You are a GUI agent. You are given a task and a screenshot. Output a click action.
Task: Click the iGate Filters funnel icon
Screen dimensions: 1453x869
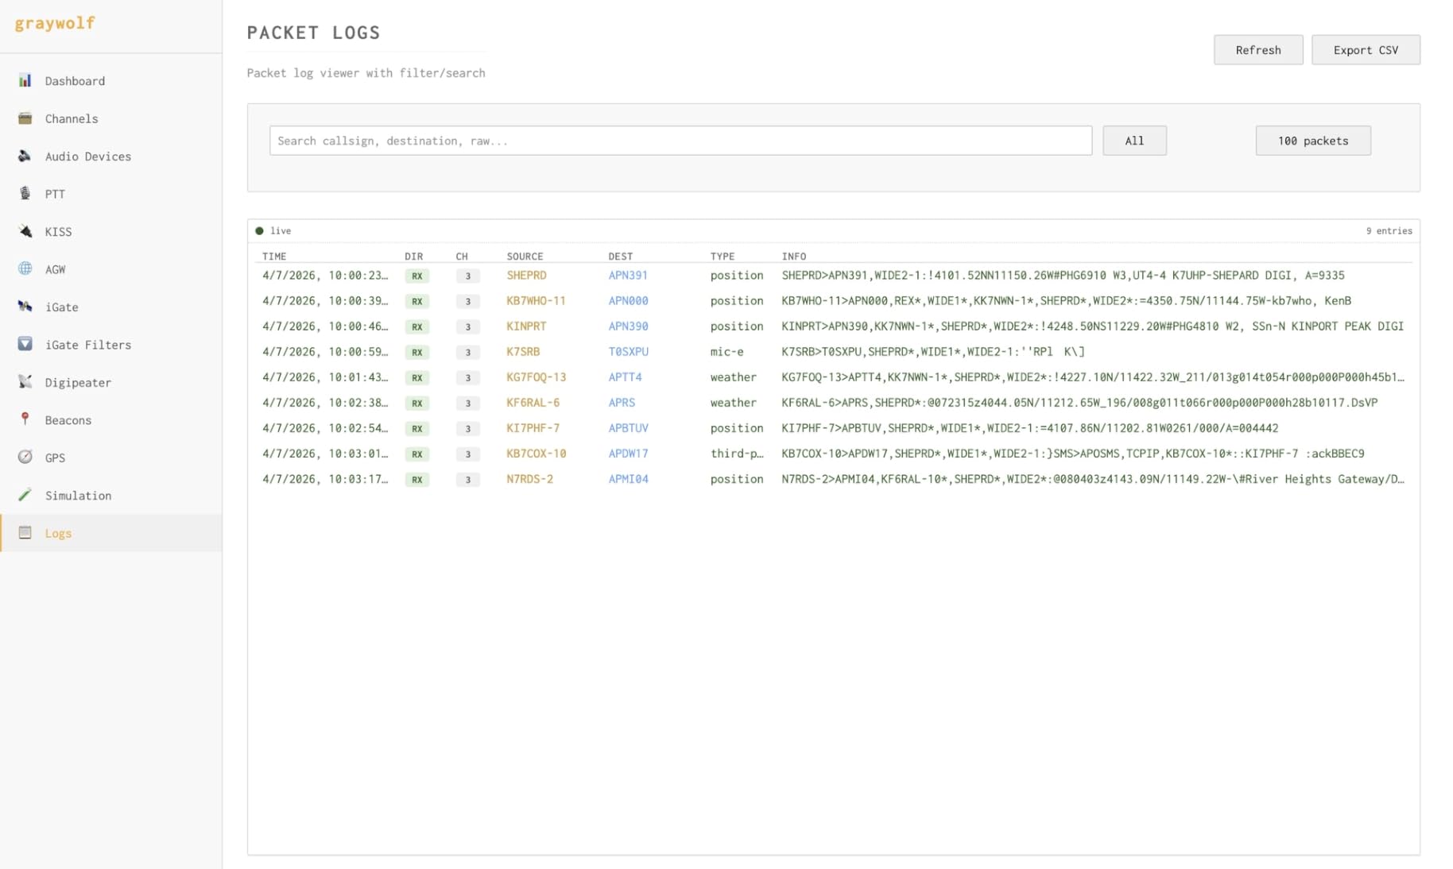25,344
